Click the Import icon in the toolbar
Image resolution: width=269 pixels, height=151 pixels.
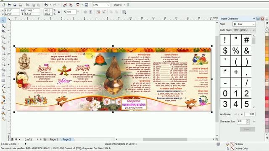pyautogui.click(x=65, y=5)
